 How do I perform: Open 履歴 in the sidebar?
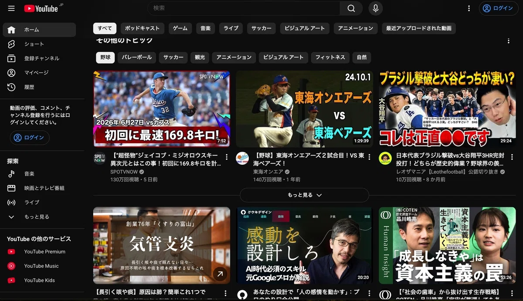click(x=39, y=87)
